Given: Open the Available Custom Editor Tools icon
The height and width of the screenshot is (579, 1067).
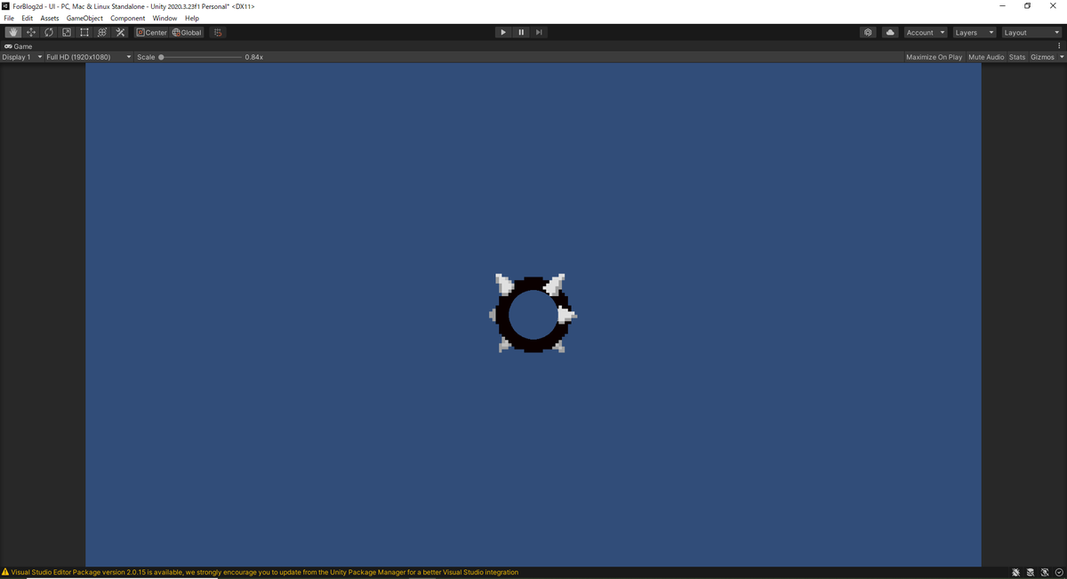Looking at the screenshot, I should pos(120,32).
